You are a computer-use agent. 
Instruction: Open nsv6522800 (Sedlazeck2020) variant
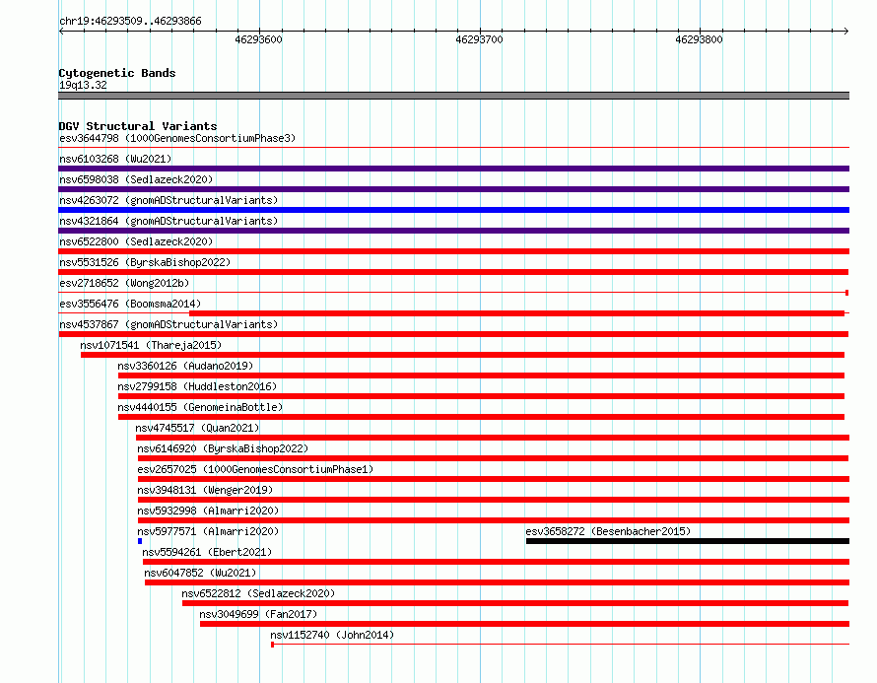tap(136, 241)
